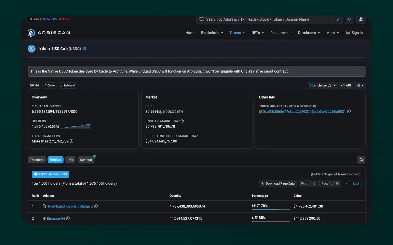Open the holders table search icon
393x245 pixels.
[361, 160]
